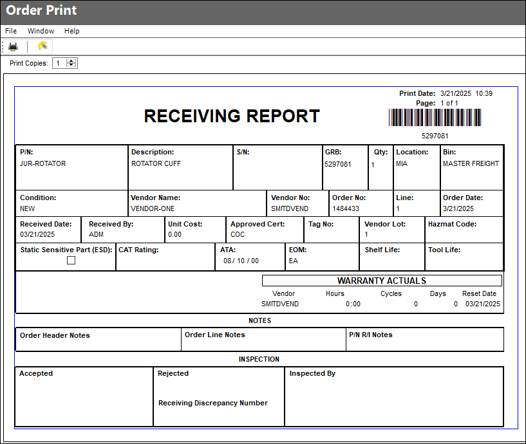Click the WARRANTY ACTUALS header box

382,281
